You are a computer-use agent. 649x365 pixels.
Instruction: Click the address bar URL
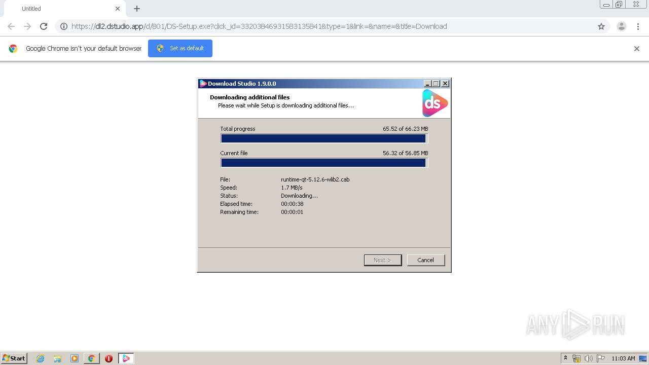coord(259,26)
